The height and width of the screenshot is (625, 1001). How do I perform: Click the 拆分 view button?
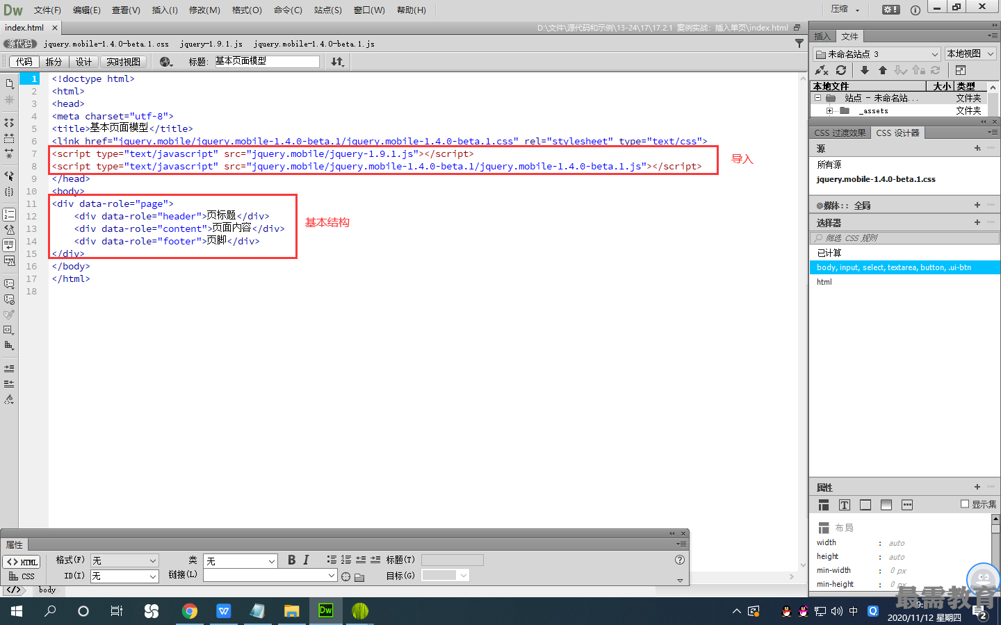54,62
